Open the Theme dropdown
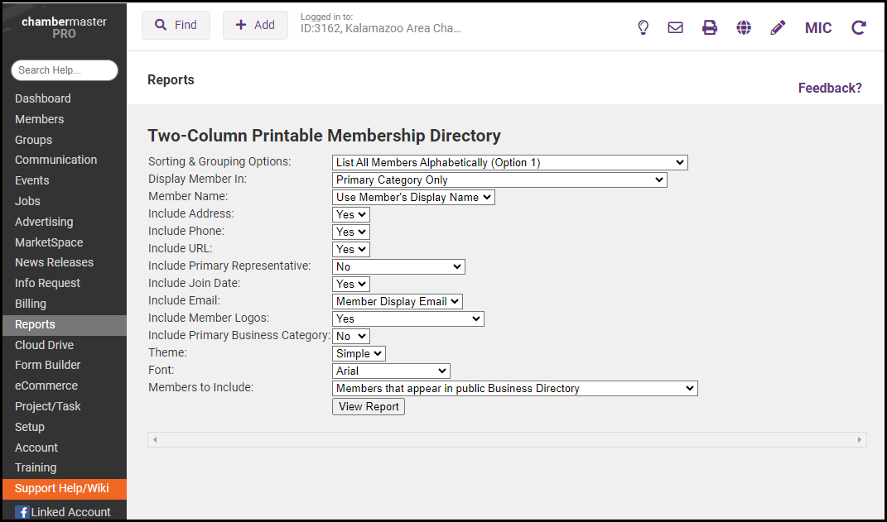This screenshot has height=522, width=887. pyautogui.click(x=359, y=354)
